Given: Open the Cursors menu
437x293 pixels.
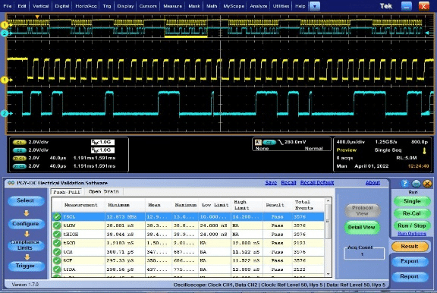Looking at the screenshot, I should (148, 6).
